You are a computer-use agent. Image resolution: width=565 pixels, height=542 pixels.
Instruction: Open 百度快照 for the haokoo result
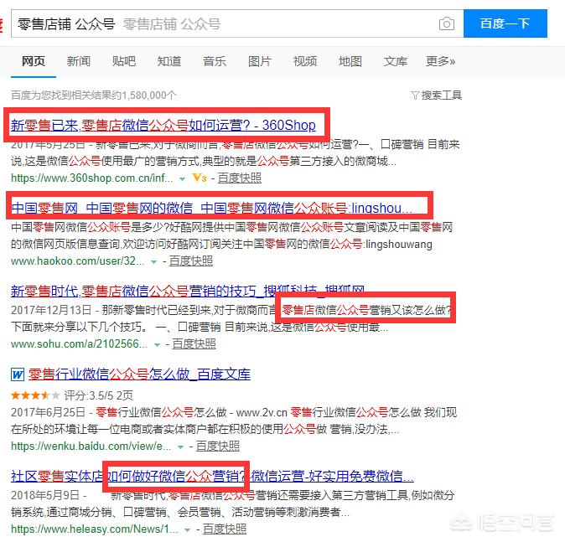click(x=190, y=261)
